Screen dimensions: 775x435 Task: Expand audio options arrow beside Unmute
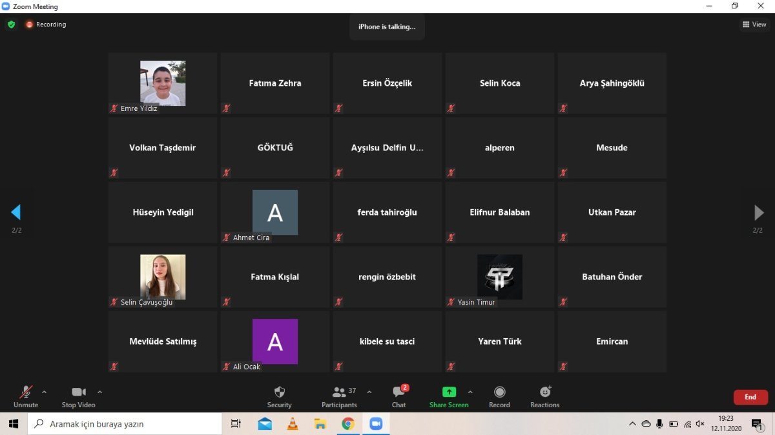(44, 392)
